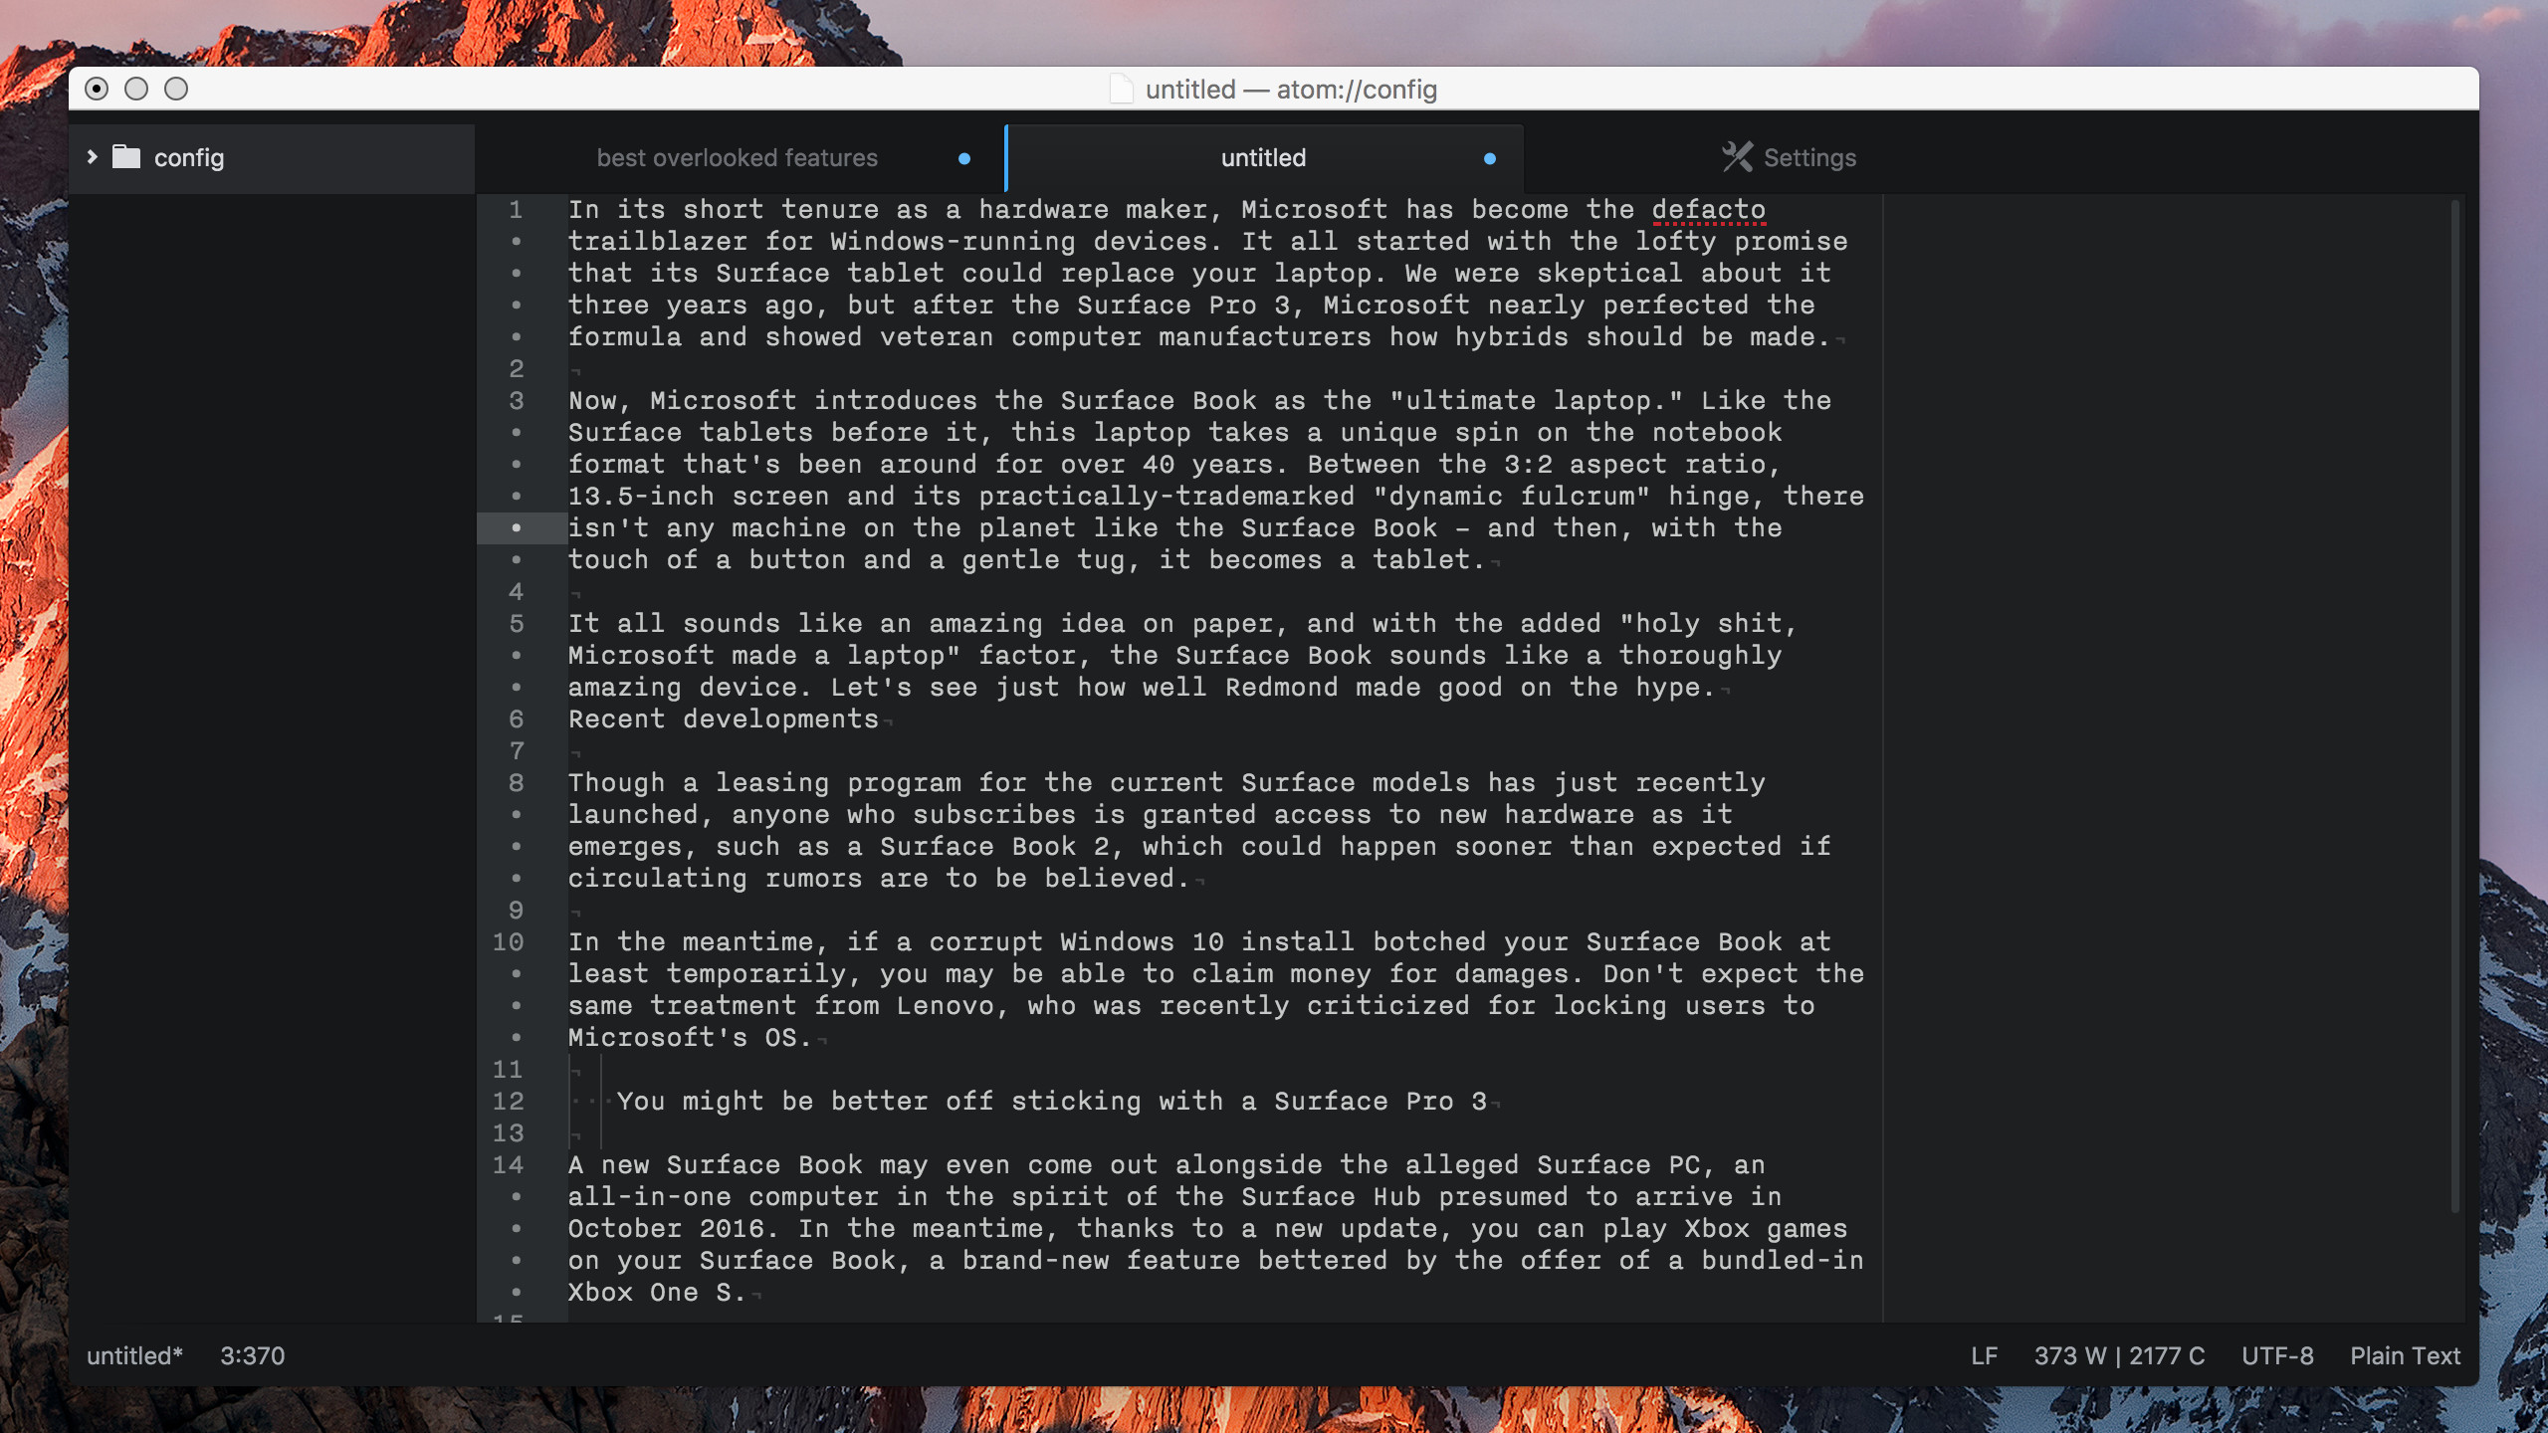Image resolution: width=2548 pixels, height=1433 pixels.
Task: Click the config folder icon in tree view
Action: (x=126, y=157)
